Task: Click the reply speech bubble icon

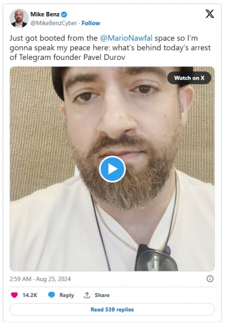Action: point(51,295)
